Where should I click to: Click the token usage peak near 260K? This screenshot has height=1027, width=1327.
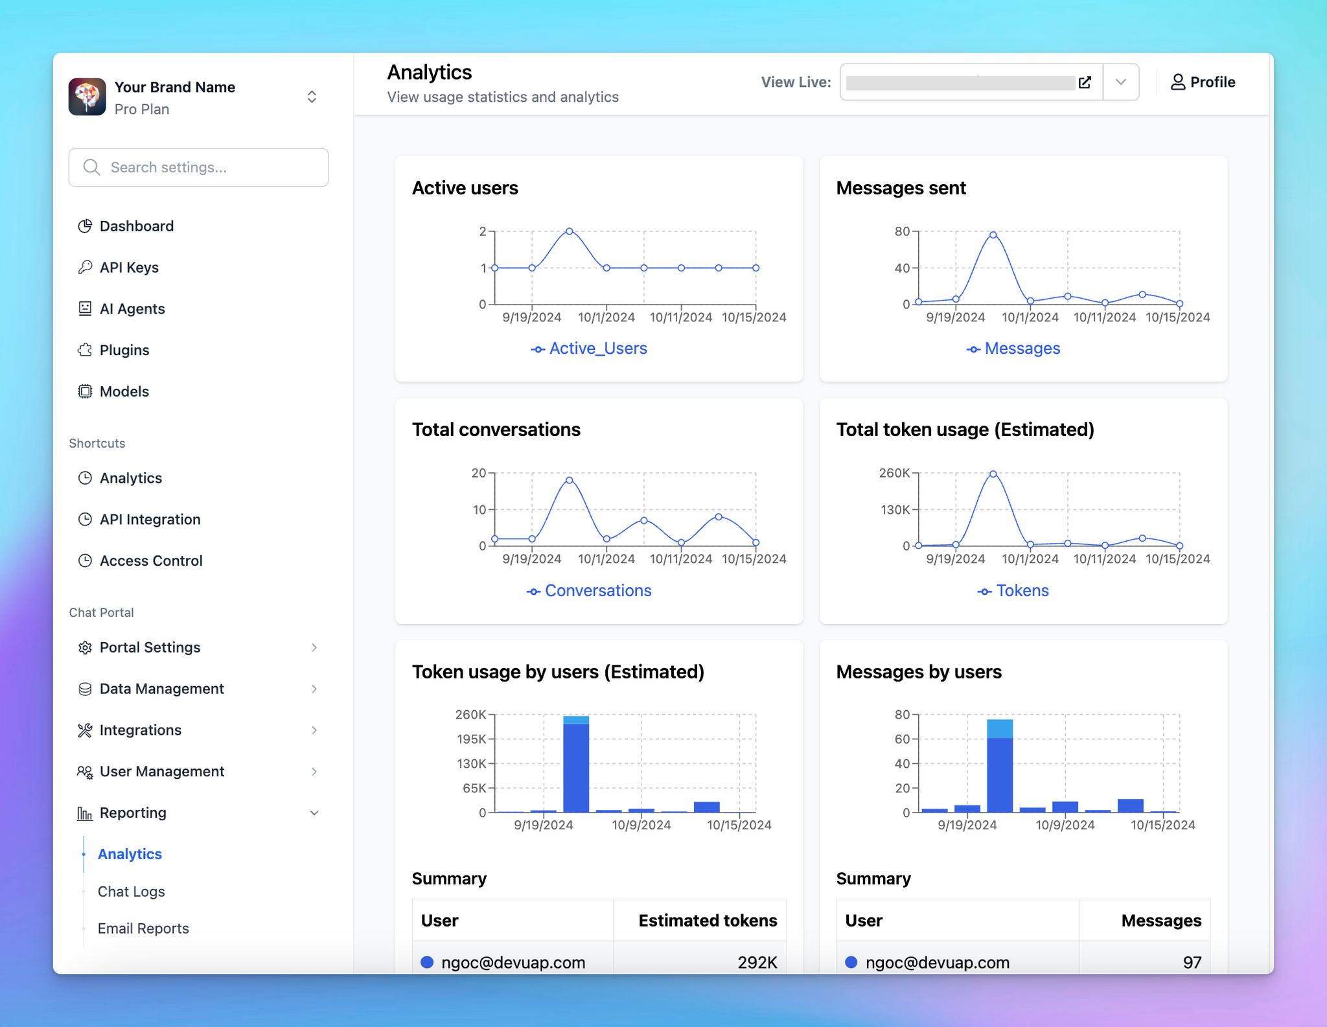[x=993, y=474]
